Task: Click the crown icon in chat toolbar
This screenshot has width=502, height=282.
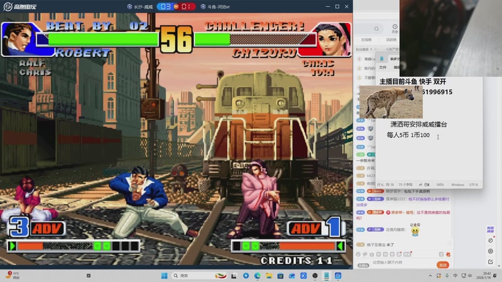Action: [371, 254]
